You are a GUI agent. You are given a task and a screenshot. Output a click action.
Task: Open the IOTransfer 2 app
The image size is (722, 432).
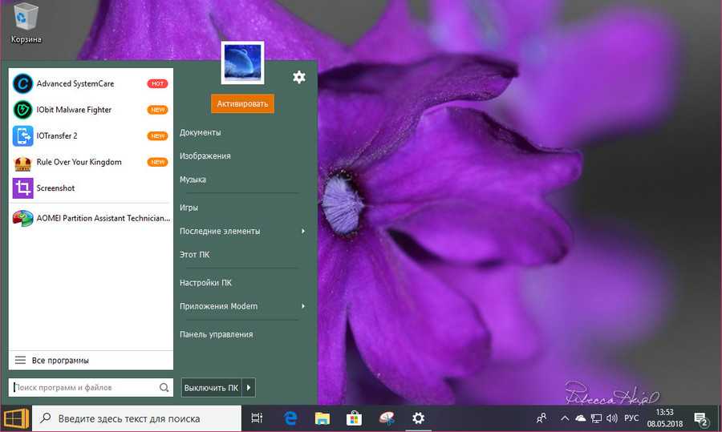(x=56, y=136)
